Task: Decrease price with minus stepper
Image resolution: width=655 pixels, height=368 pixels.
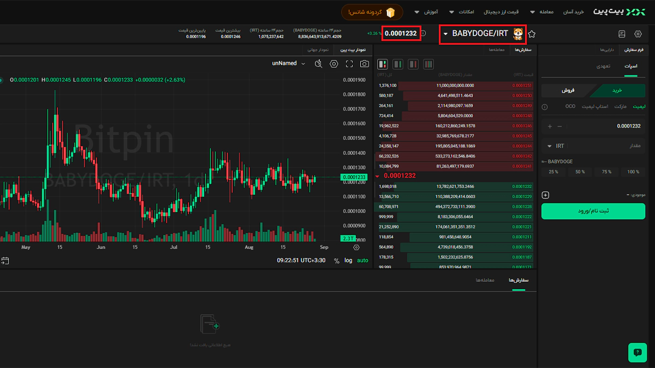Action: 559,126
